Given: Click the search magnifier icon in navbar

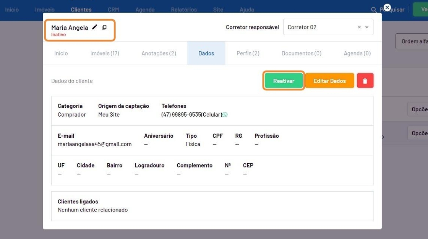Looking at the screenshot, I should [374, 10].
